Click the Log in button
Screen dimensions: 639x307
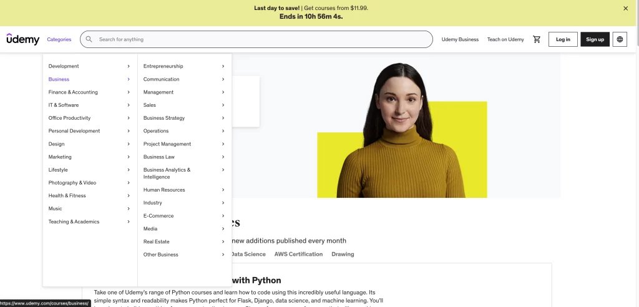563,39
